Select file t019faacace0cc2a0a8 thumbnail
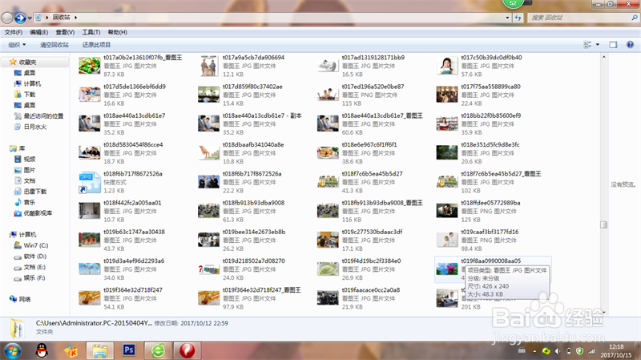Viewport: 641px width, 360px height. [x=328, y=297]
